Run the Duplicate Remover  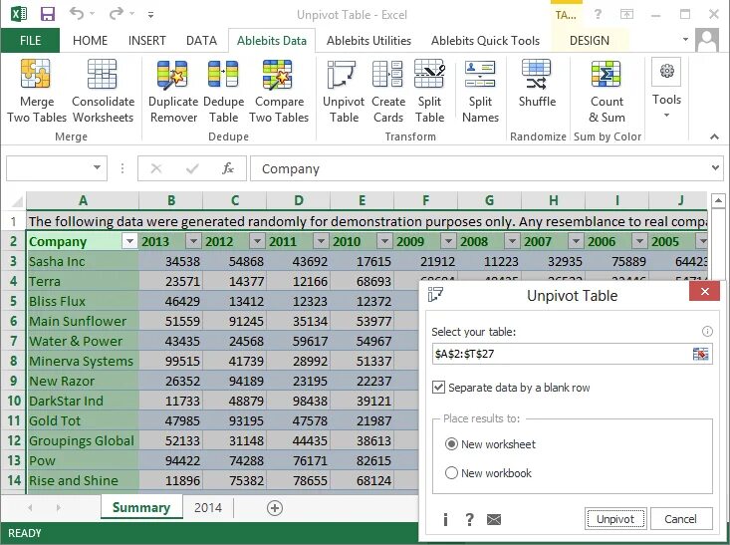tap(173, 92)
